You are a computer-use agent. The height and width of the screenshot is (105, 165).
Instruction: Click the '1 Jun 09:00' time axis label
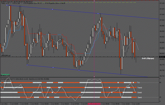[x=105, y=104]
